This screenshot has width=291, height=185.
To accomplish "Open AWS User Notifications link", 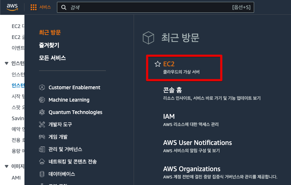I will coord(198,143).
